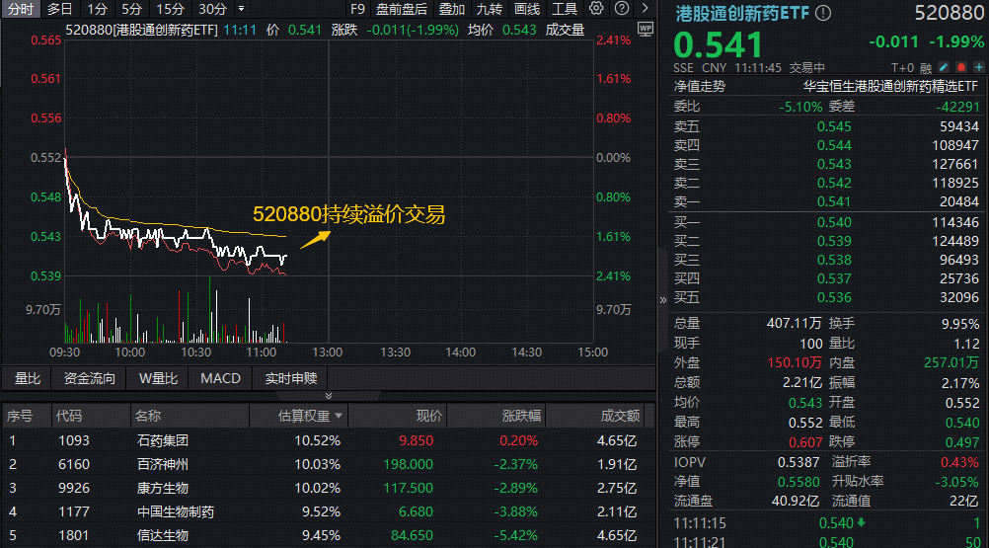Open the chart settings gear icon
Viewport: 989px width, 548px height.
point(596,9)
